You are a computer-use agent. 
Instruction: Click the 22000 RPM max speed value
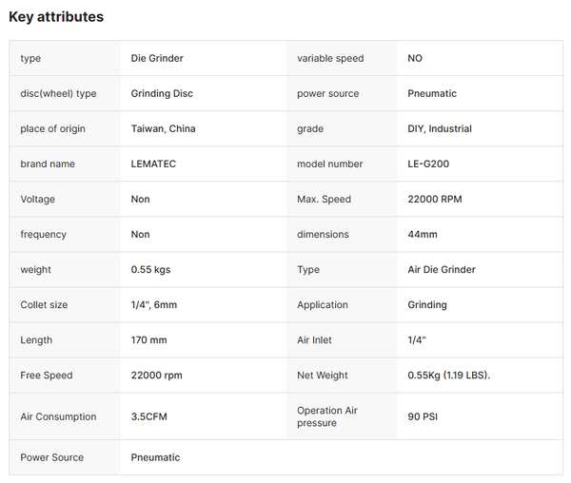tap(435, 200)
